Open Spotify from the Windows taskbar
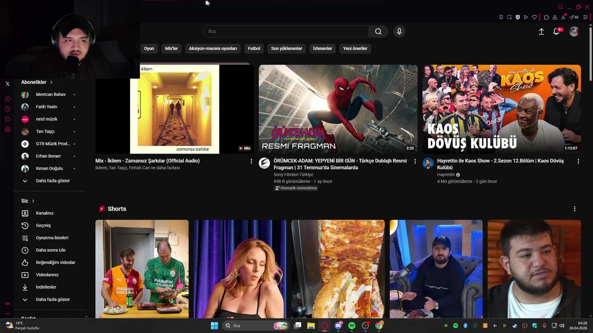593x333 pixels. tap(352, 326)
